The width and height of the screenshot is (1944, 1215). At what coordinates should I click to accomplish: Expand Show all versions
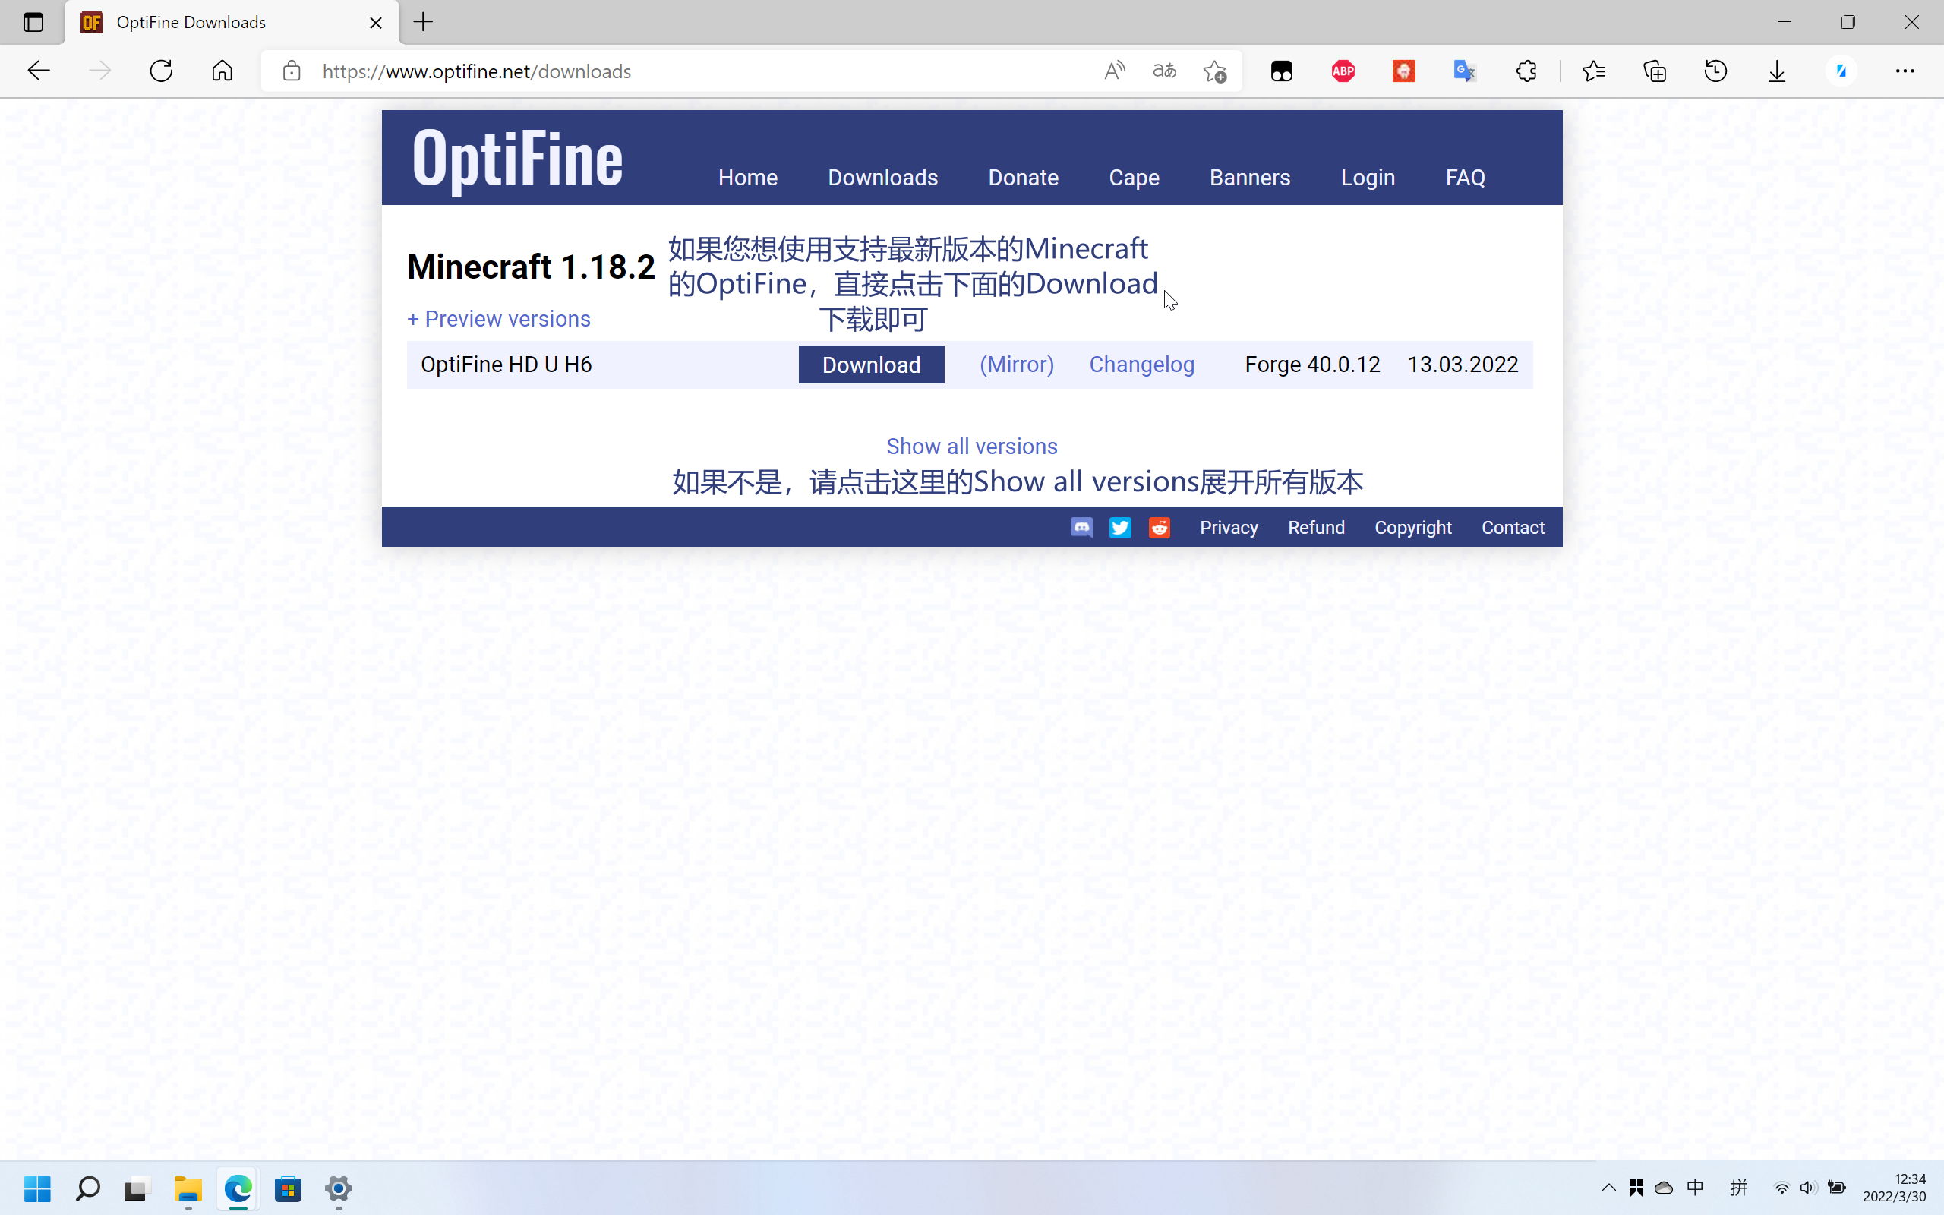point(972,446)
